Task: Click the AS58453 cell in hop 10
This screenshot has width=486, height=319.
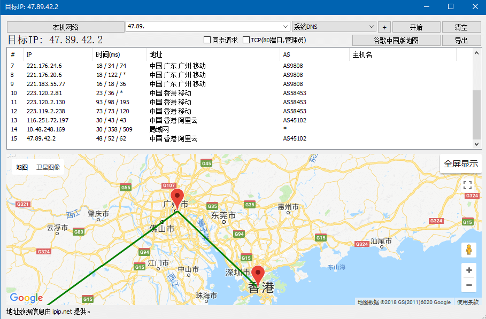Action: (x=295, y=93)
